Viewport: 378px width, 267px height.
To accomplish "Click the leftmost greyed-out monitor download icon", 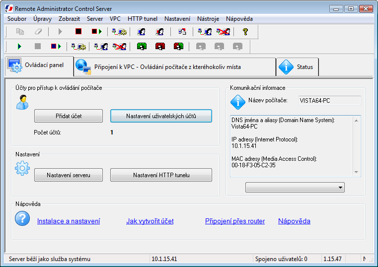I will [201, 46].
